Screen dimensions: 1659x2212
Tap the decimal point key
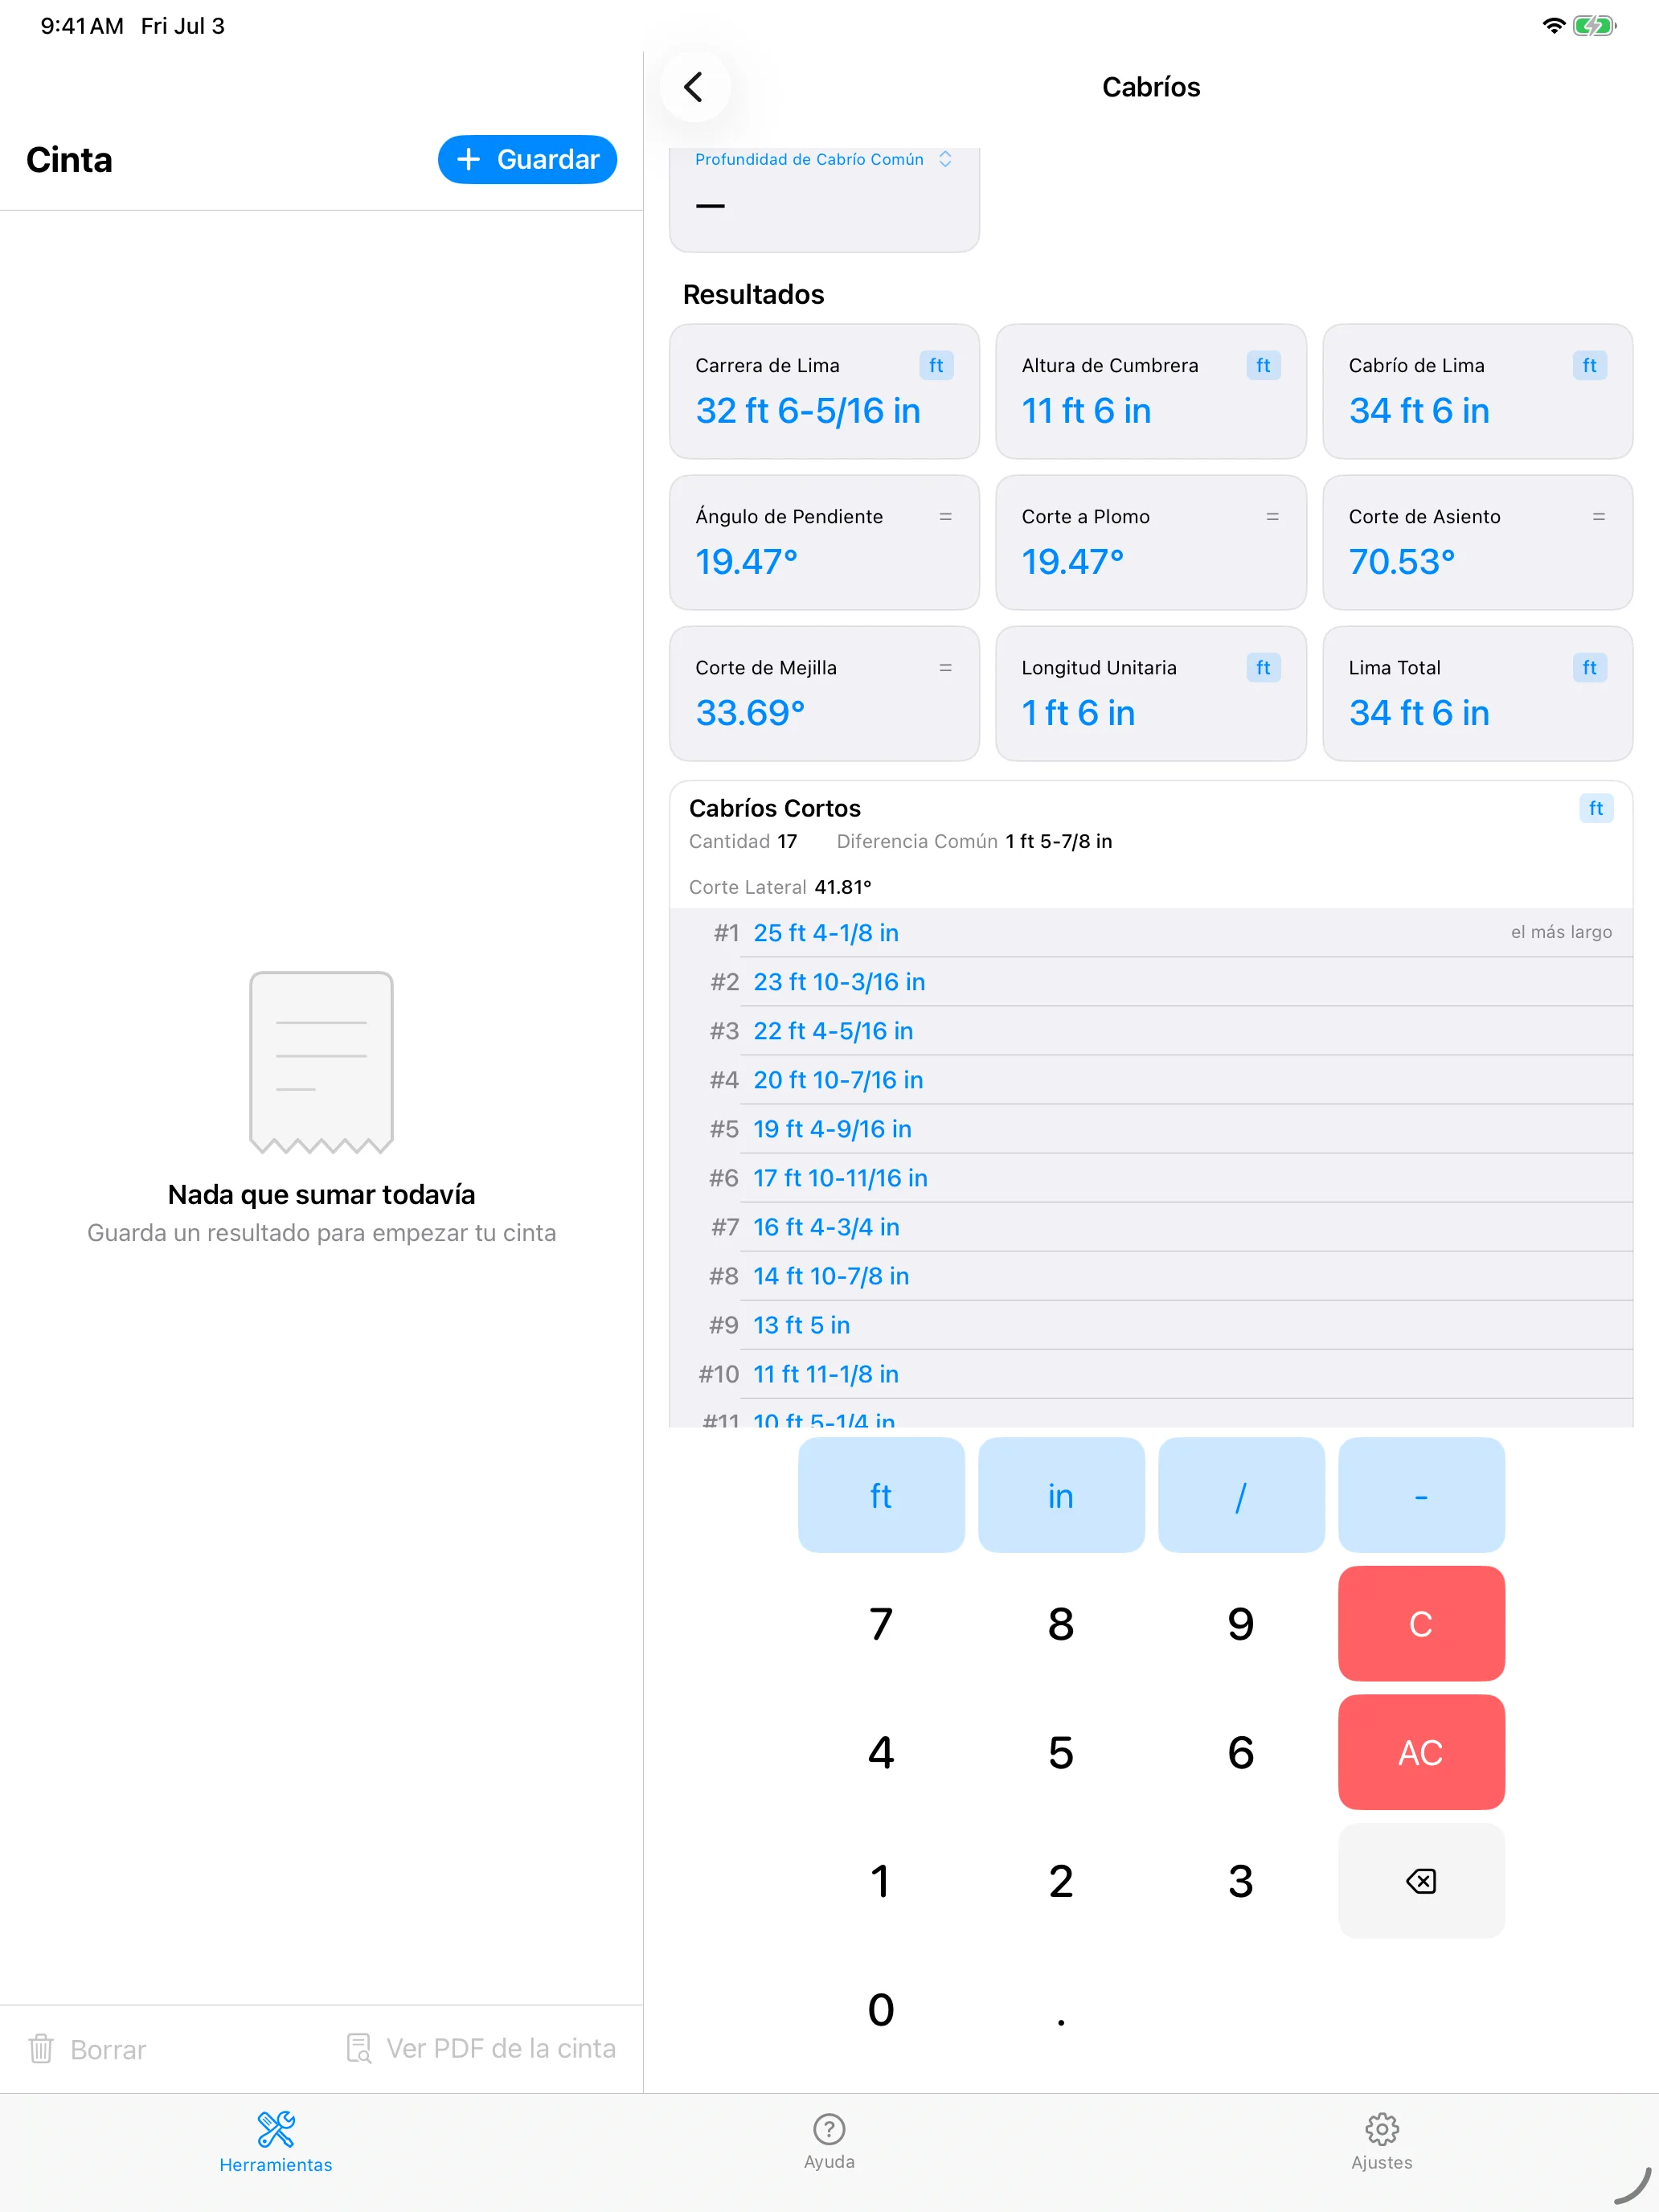1061,2010
